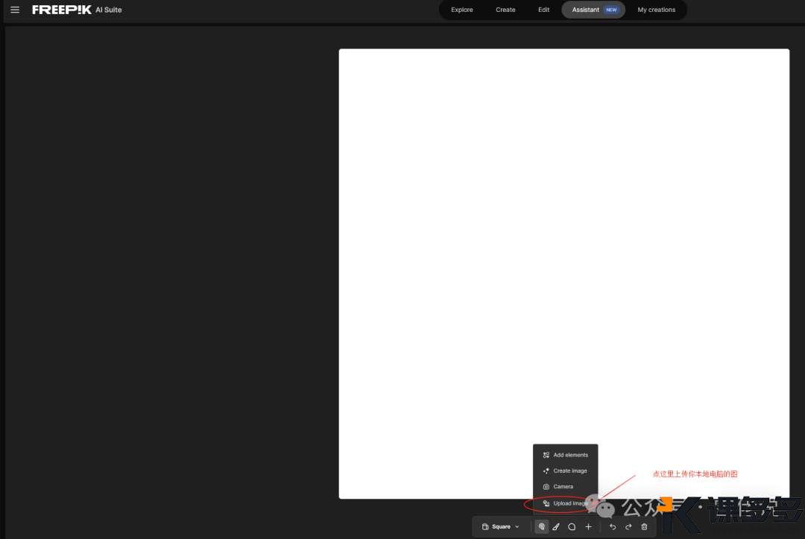Click the selected pointer tool icon
Viewport: 805px width, 539px height.
click(x=542, y=526)
